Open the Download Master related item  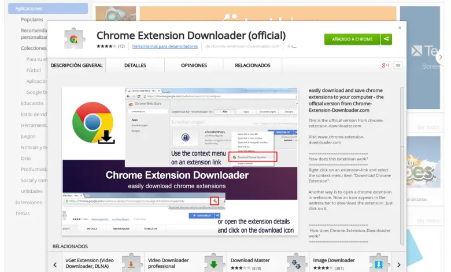(250, 260)
